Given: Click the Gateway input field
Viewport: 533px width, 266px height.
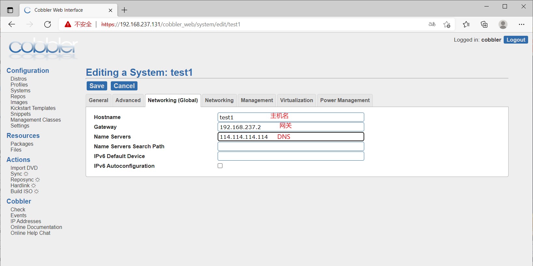Looking at the screenshot, I should (291, 127).
